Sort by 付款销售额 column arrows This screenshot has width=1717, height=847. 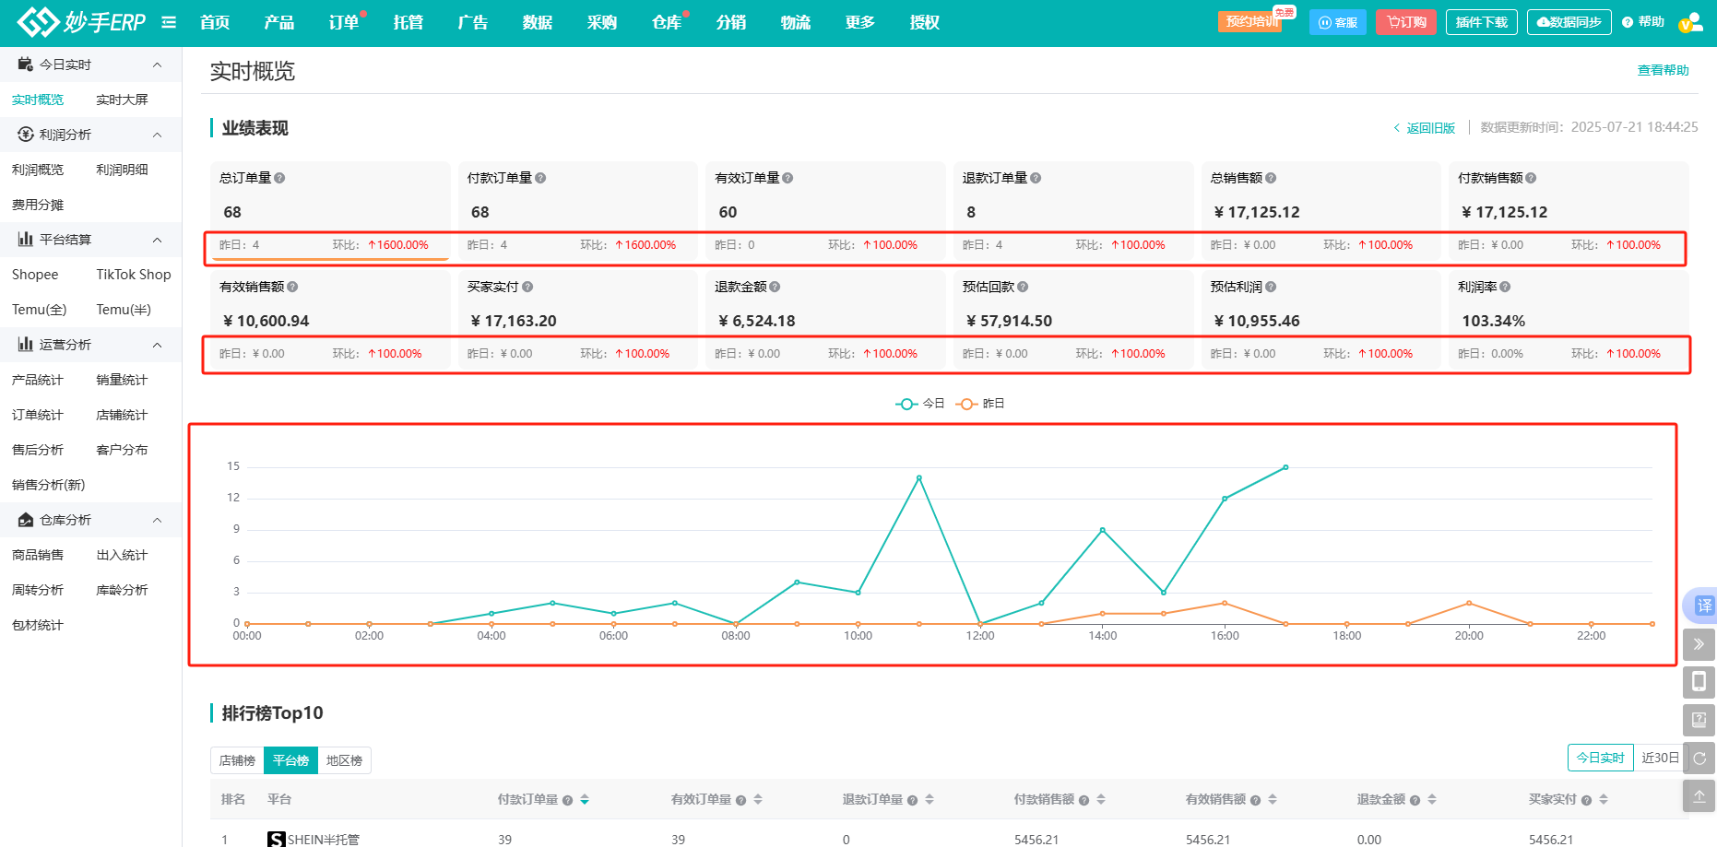1101,799
